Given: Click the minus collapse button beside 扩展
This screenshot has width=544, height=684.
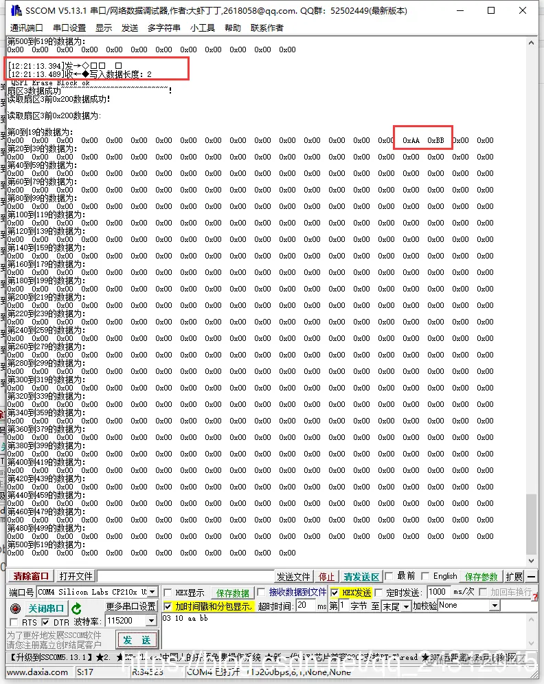Looking at the screenshot, I should tap(532, 576).
